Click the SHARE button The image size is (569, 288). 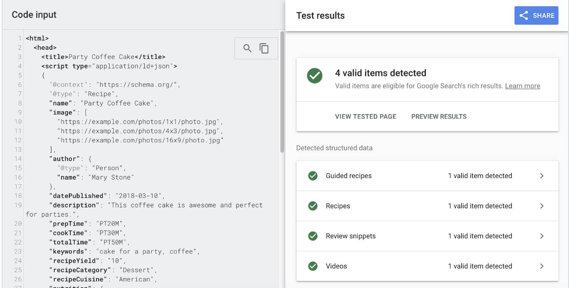click(536, 16)
